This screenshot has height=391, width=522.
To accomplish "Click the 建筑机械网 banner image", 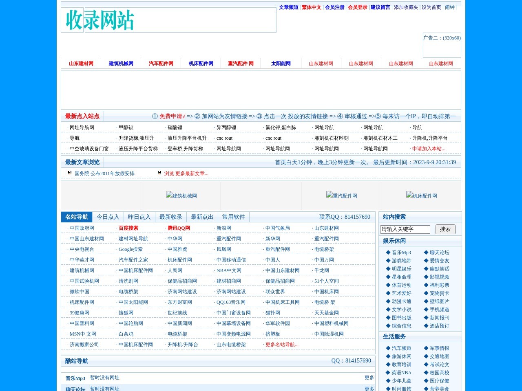I will coord(181,195).
